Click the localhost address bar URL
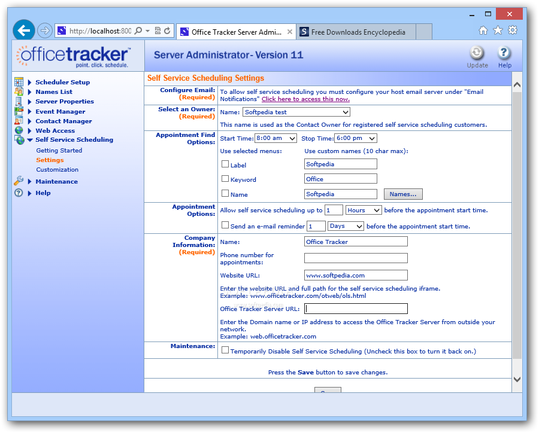 coord(100,31)
